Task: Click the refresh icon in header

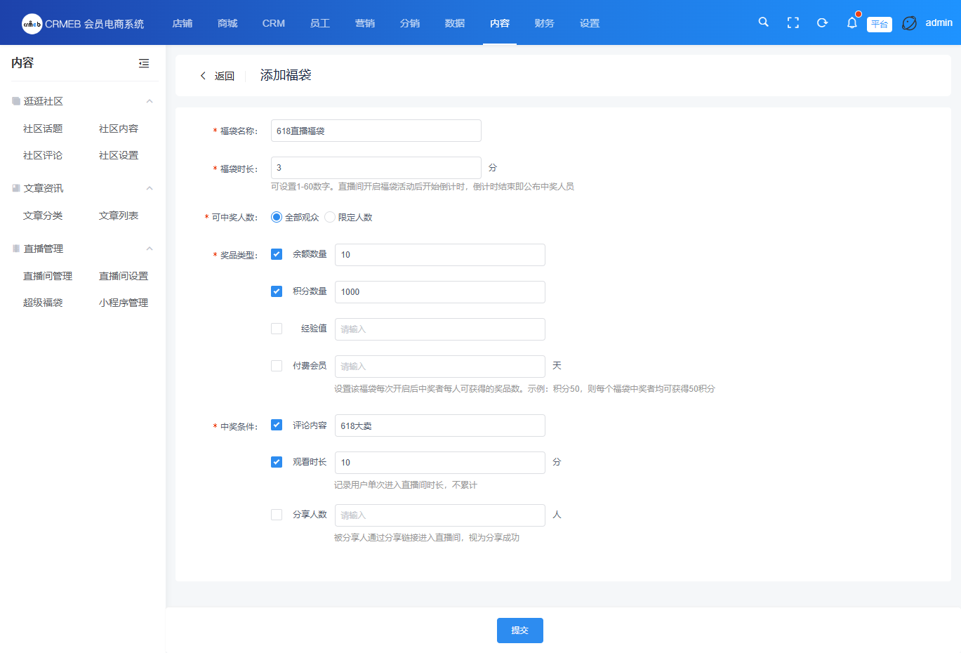Action: pyautogui.click(x=822, y=22)
